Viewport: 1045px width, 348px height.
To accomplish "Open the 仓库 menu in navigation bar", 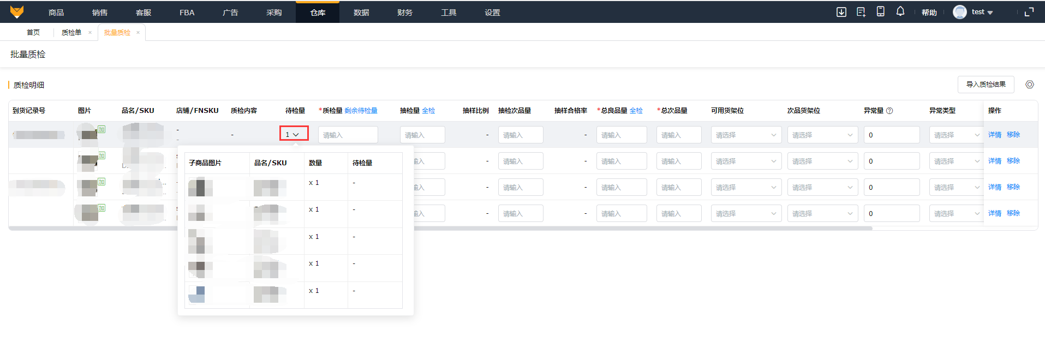I will (318, 13).
